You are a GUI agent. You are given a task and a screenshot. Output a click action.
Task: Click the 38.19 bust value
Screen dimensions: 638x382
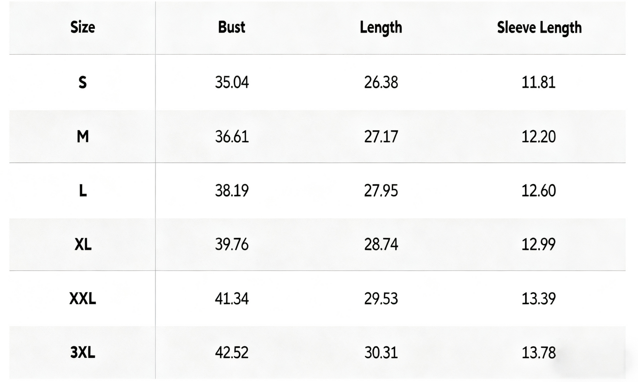231,191
